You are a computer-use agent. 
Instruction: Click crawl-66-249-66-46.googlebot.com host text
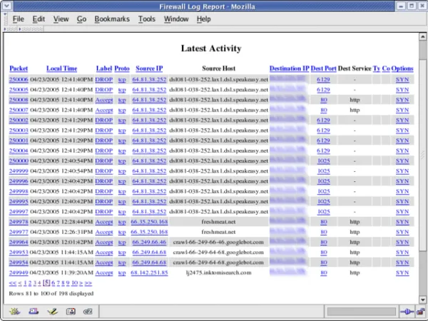[x=218, y=242]
